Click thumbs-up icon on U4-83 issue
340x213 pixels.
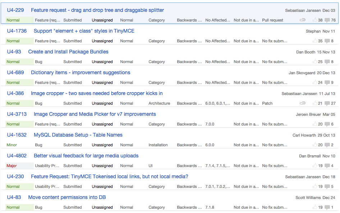click(x=315, y=207)
